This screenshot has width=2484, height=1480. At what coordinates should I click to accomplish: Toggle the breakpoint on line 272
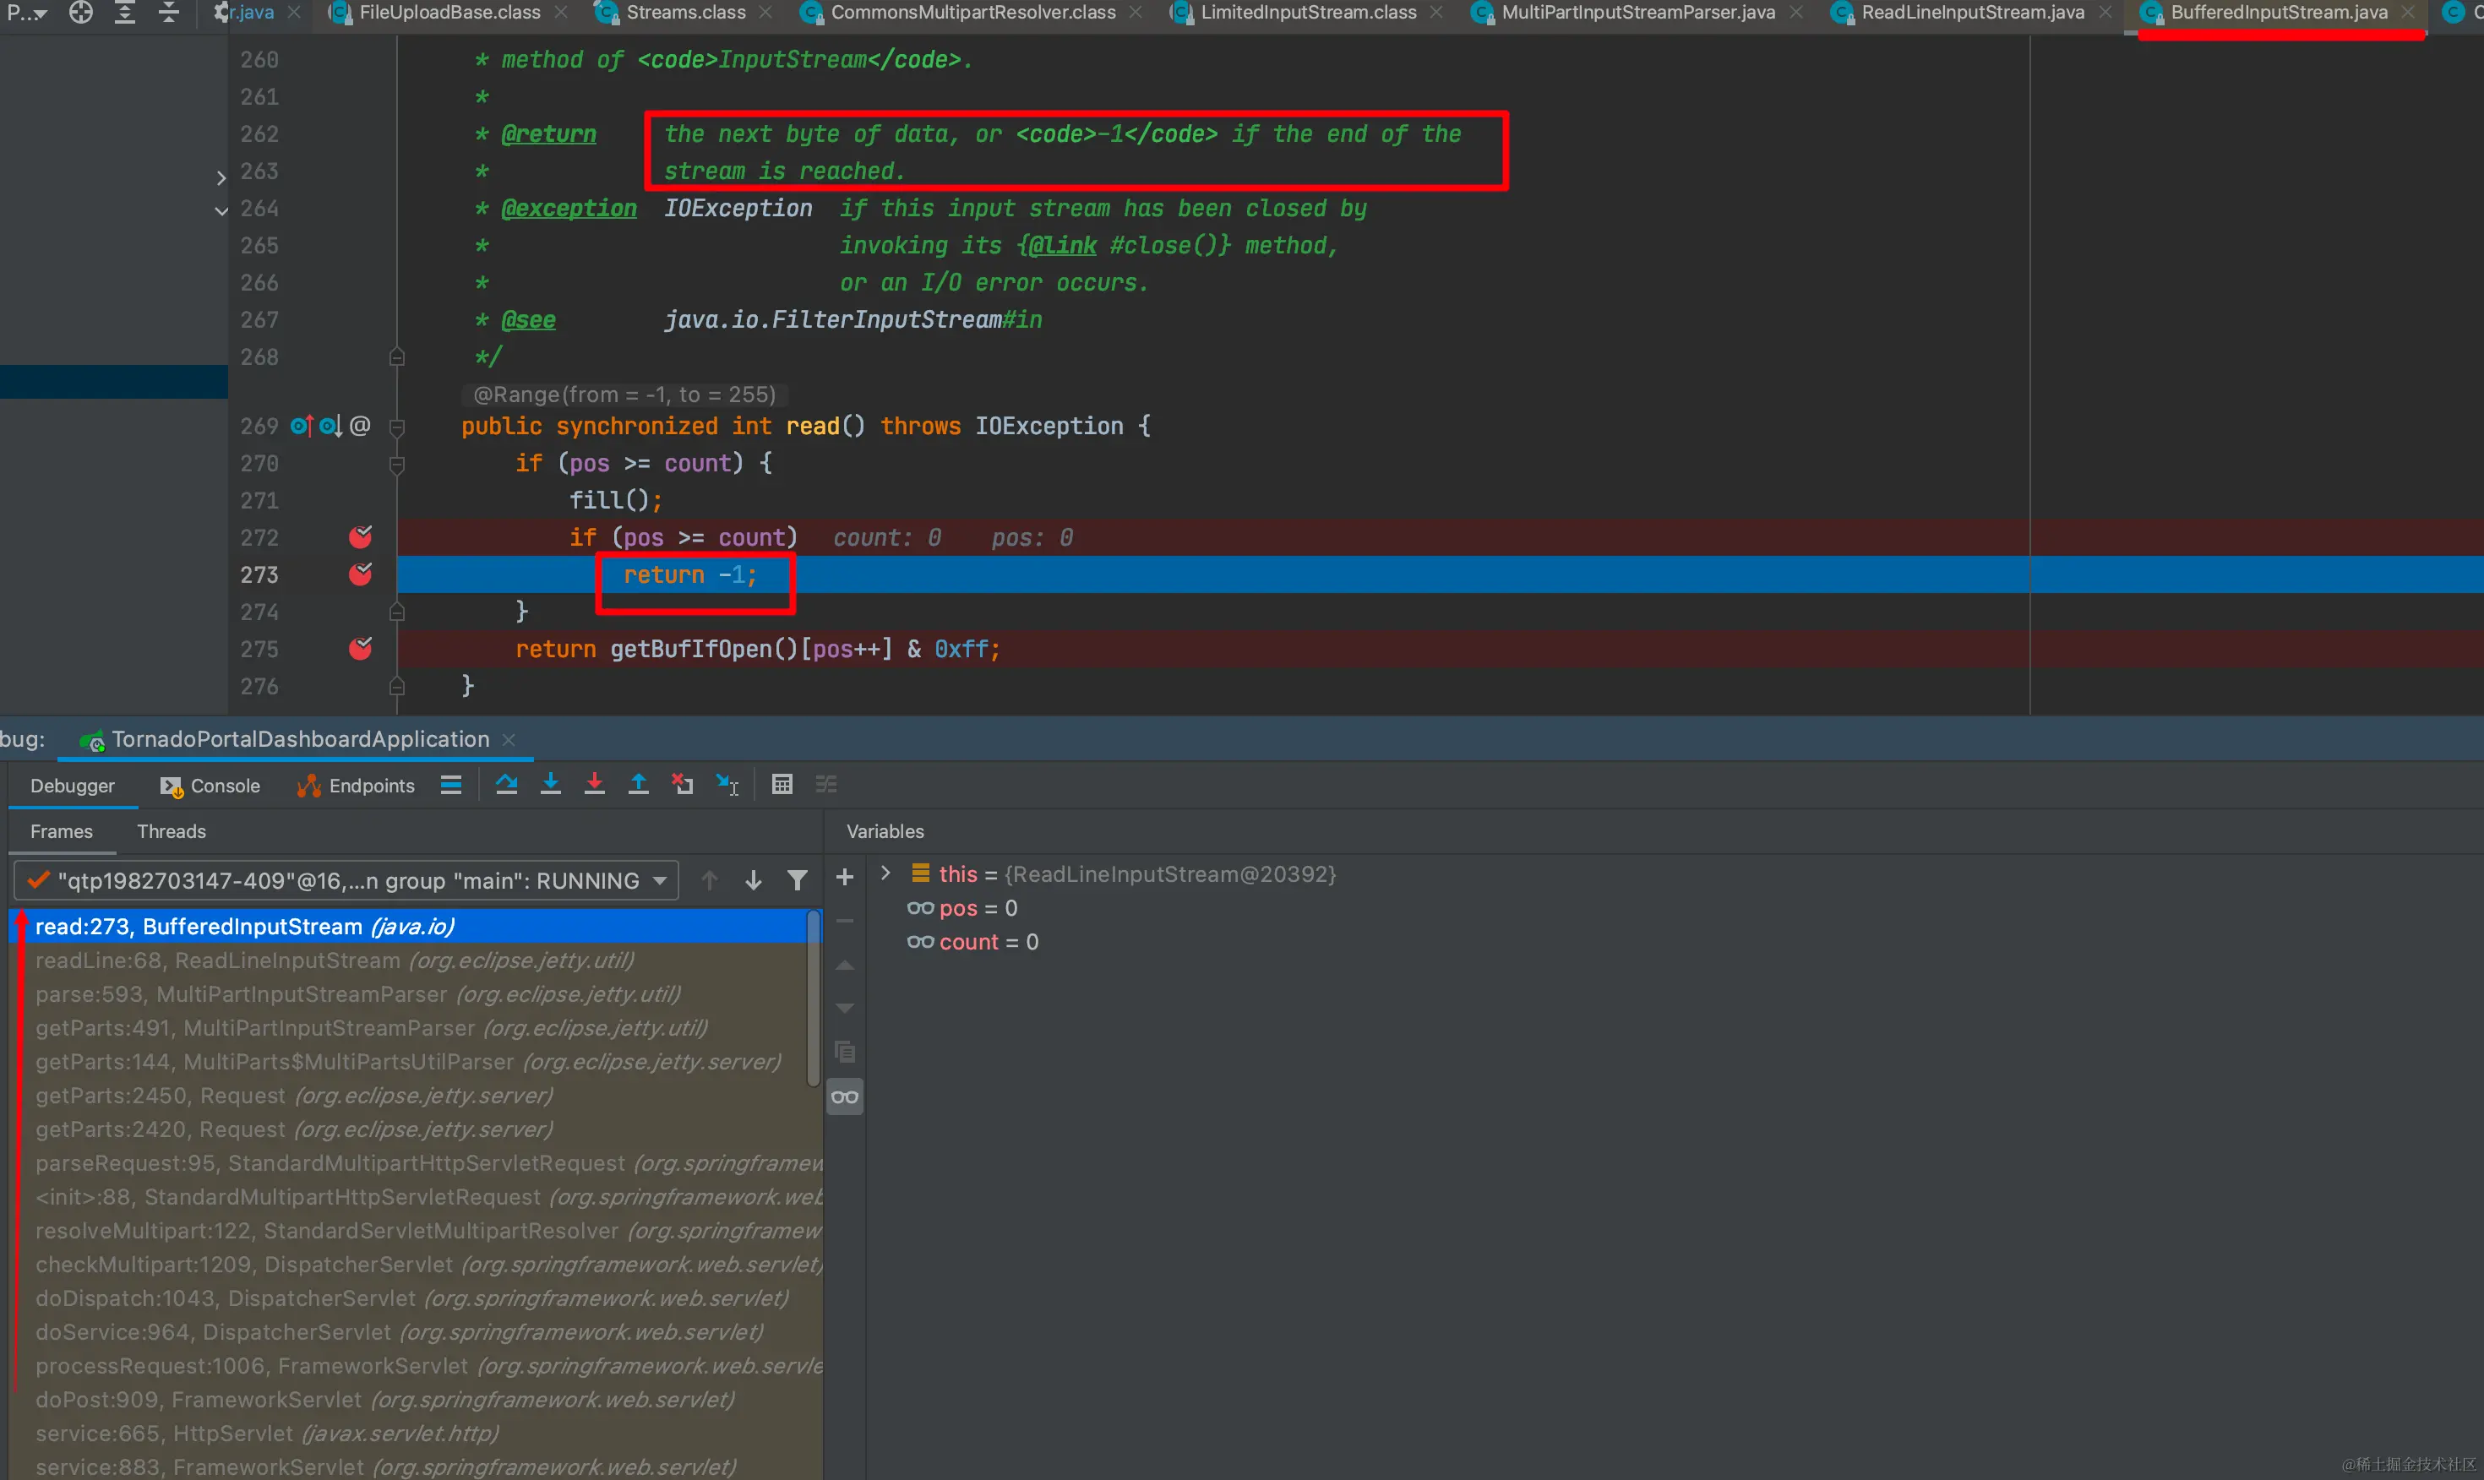pyautogui.click(x=360, y=537)
